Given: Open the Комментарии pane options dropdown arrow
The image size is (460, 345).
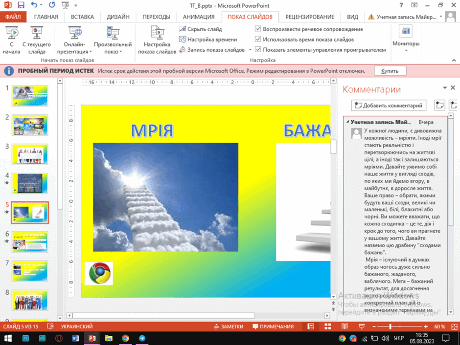Looking at the screenshot, I should pyautogui.click(x=445, y=88).
